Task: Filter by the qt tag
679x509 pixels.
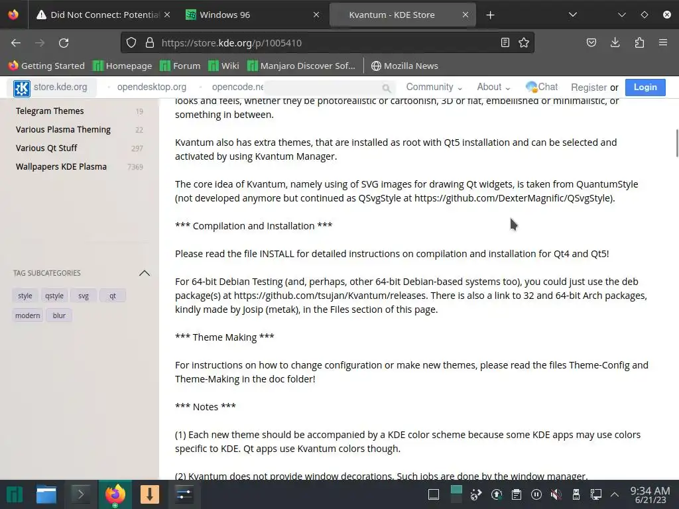Action: tap(113, 296)
